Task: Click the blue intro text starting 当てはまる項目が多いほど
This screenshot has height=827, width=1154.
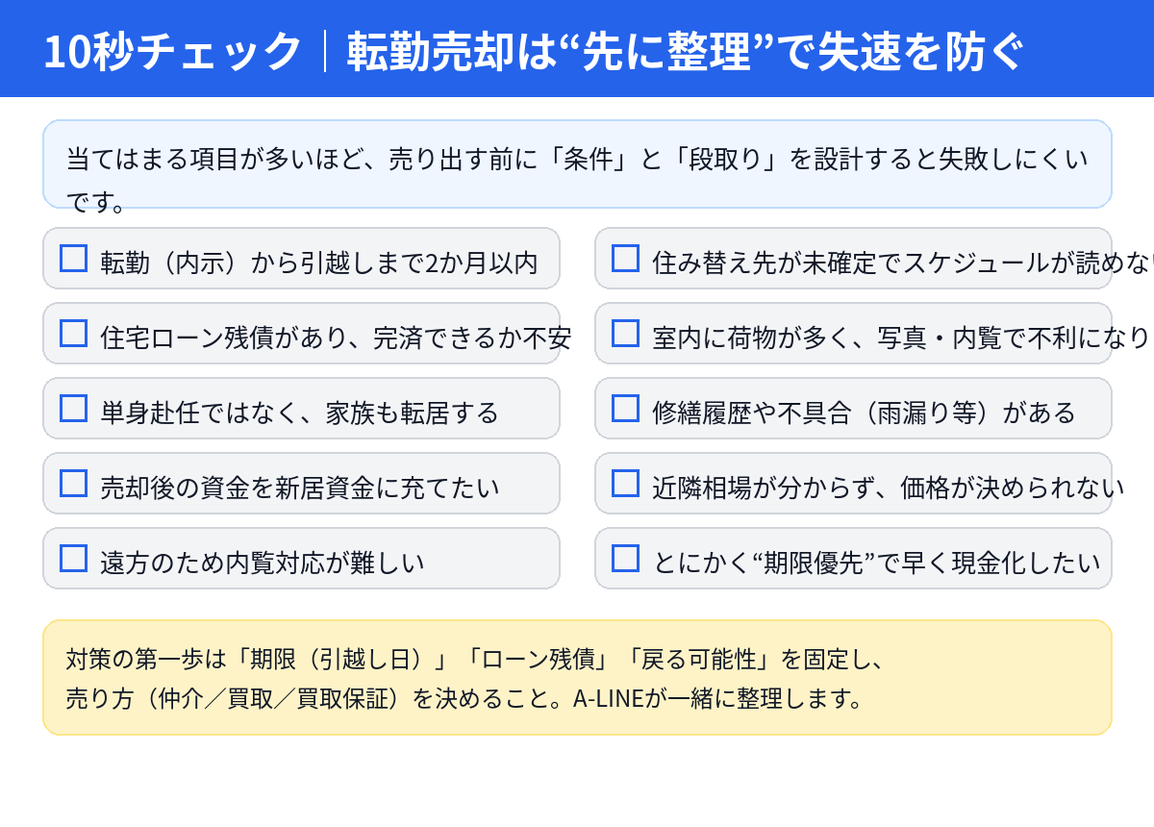Action: [x=577, y=160]
